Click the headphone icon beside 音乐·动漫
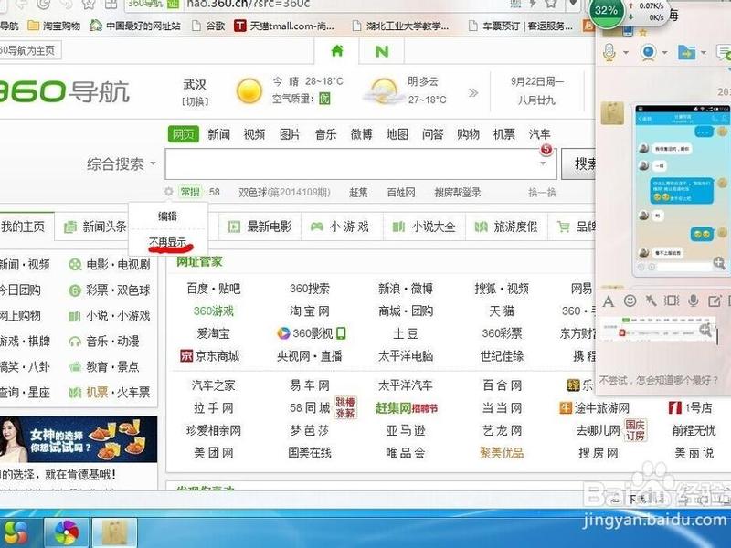This screenshot has height=548, width=731. coord(75,342)
